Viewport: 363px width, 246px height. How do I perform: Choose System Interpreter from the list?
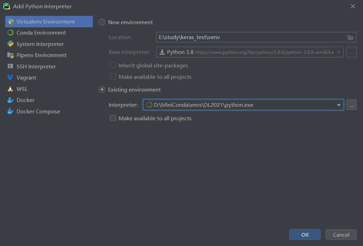coord(49,44)
